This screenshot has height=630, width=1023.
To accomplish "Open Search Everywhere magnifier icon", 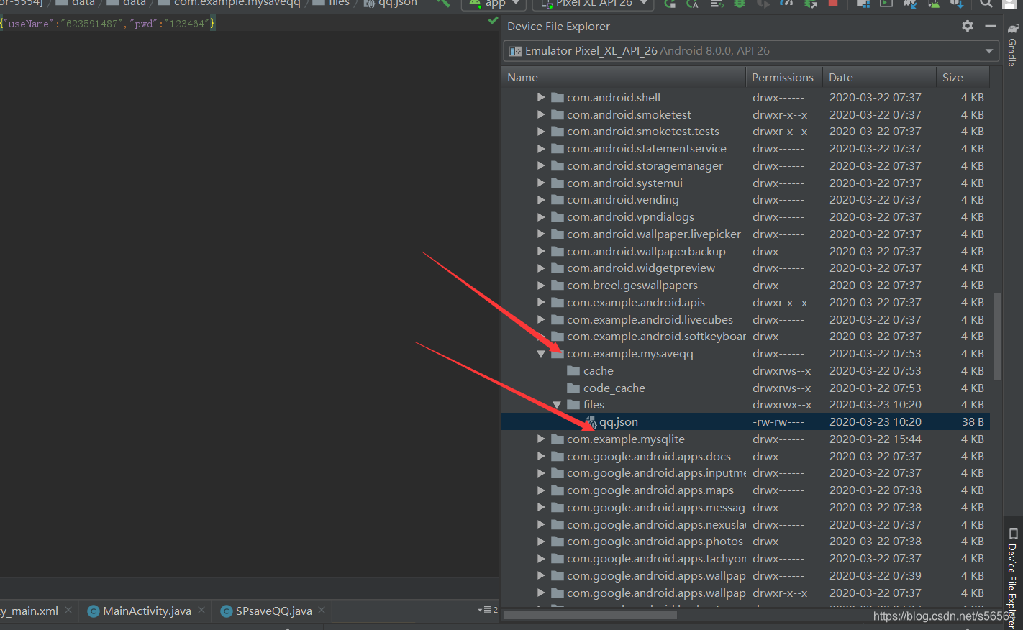I will click(x=986, y=3).
